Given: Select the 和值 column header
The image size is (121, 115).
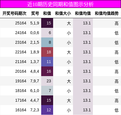Looking at the screenshot, I should (x=47, y=13).
